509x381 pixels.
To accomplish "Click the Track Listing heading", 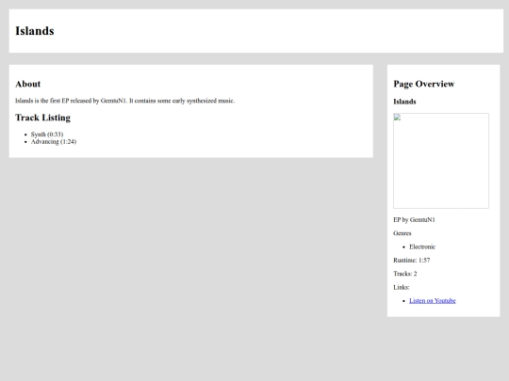I will (42, 118).
